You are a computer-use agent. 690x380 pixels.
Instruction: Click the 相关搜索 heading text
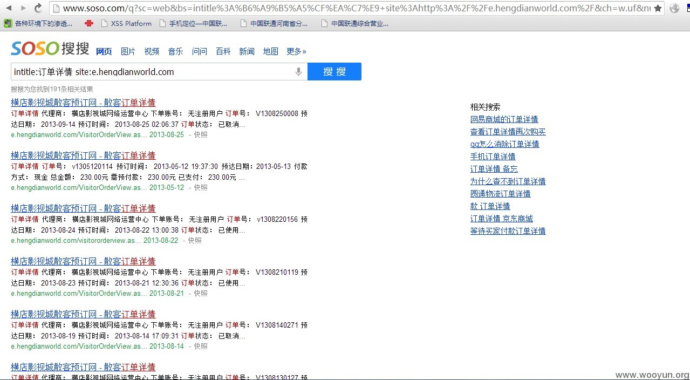(485, 107)
